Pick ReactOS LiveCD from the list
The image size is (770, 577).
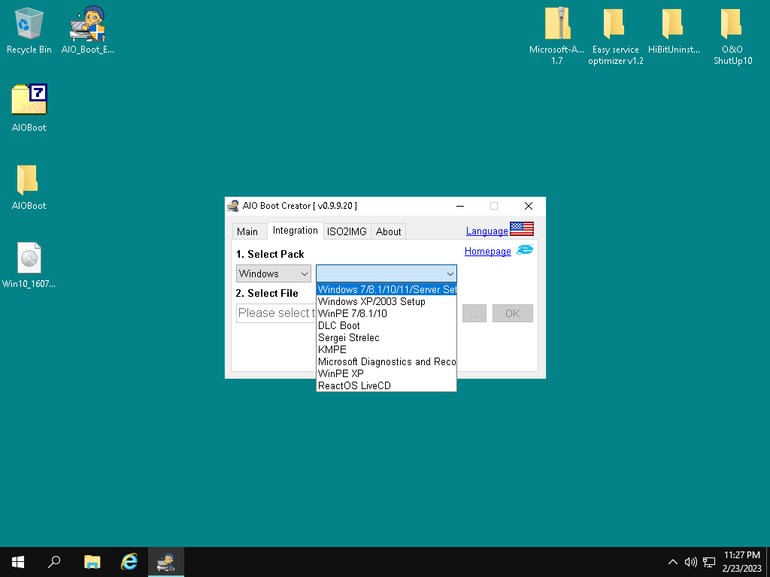[x=354, y=385]
